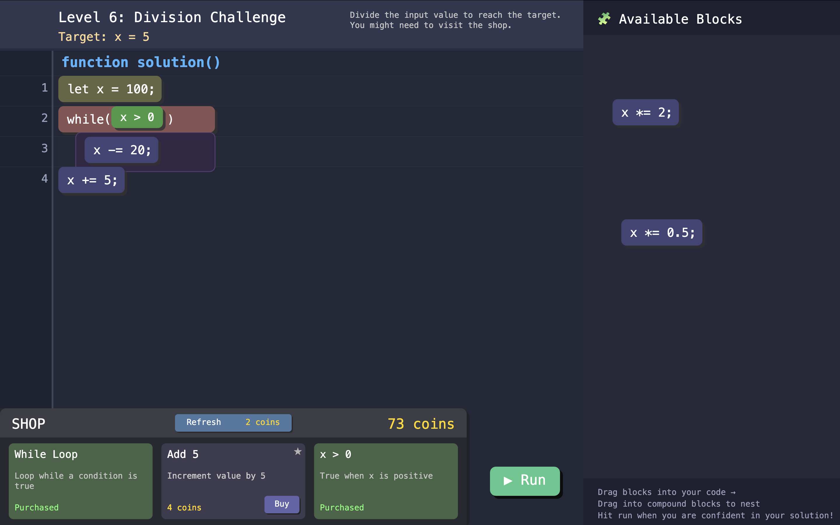The height and width of the screenshot is (525, 840).
Task: Click line number 3 in gutter
Action: 44,148
